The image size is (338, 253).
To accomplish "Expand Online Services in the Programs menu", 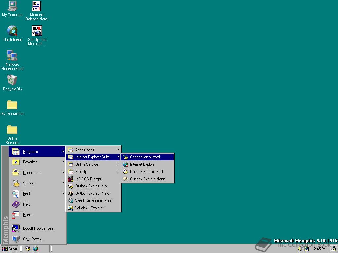I will (93, 164).
